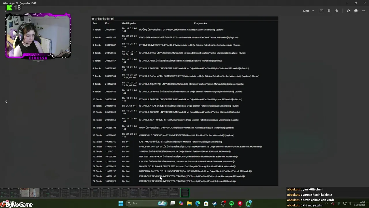This screenshot has width=369, height=208.
Task: Click İSTANBUL NİŞANTAŞI ÜNİVERSİTESİ row
Action: [x=191, y=84]
